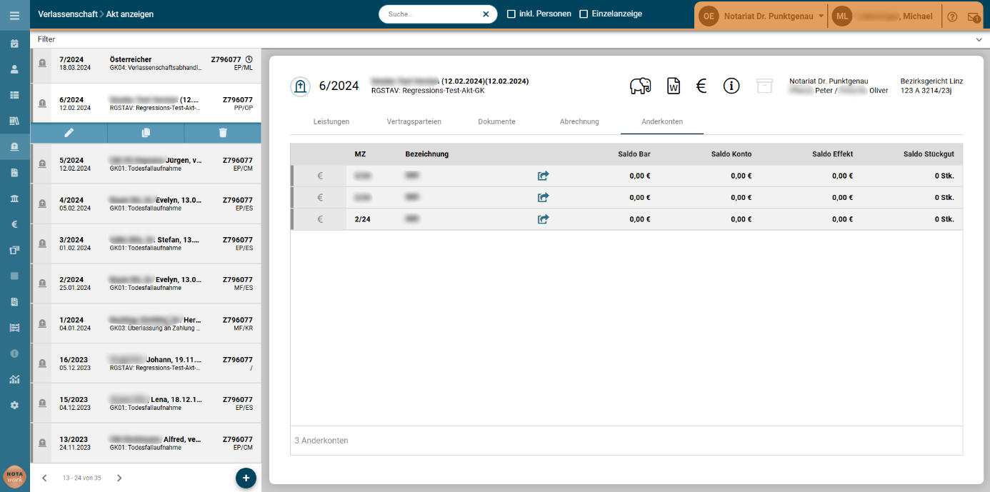Viewport: 990px width, 492px height.
Task: Sort by the Saldo Effekt column header
Action: click(x=832, y=154)
